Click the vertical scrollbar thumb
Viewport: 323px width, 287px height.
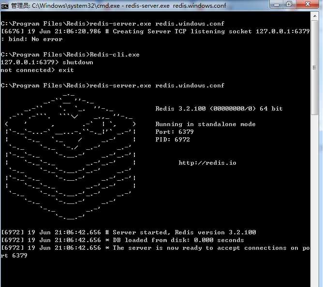[315, 68]
